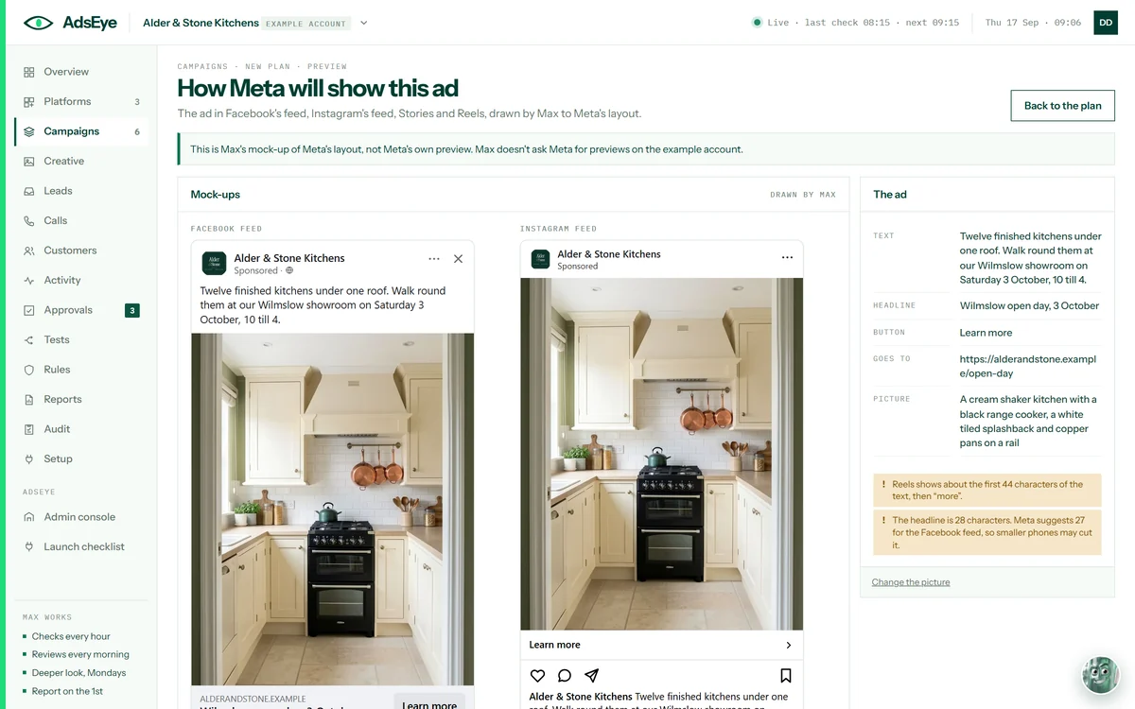
Task: Click Instagram Learn more call-to-action bar
Action: [661, 645]
